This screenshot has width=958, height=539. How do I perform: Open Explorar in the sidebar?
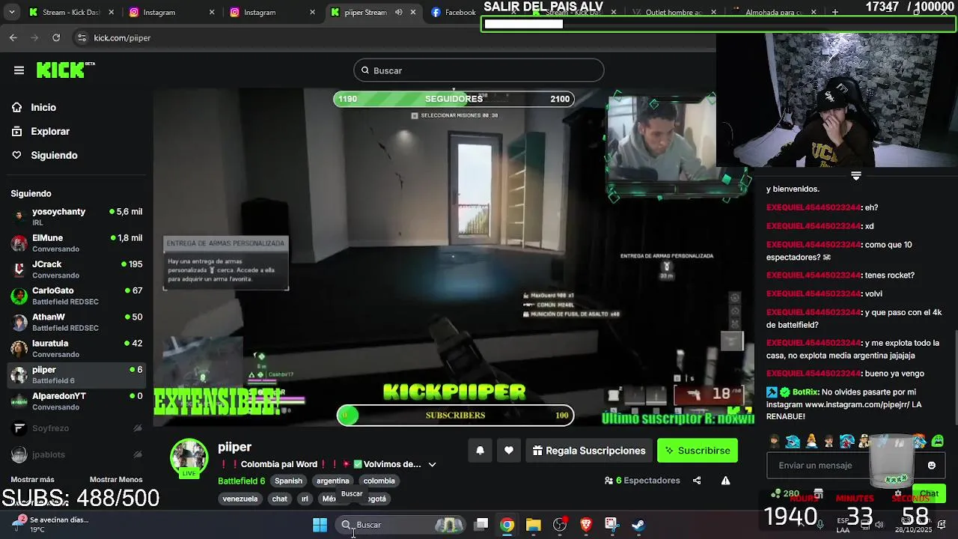50,131
